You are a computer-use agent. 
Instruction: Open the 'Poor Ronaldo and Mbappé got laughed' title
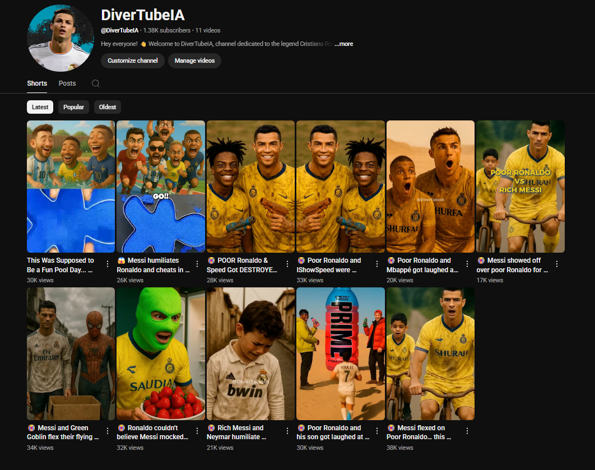click(422, 265)
